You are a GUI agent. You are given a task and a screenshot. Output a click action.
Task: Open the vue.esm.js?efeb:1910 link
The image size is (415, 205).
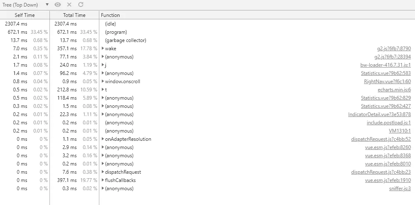point(388,180)
